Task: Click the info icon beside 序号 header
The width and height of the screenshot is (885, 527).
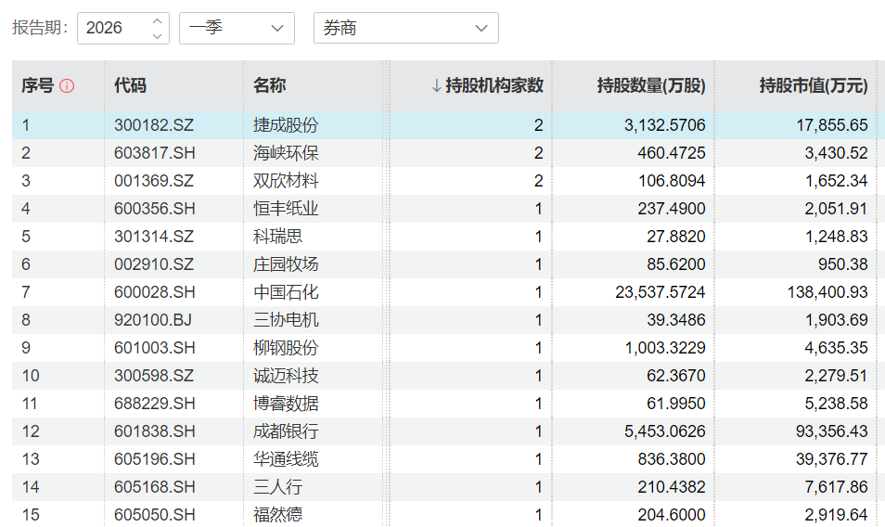Action: point(67,85)
